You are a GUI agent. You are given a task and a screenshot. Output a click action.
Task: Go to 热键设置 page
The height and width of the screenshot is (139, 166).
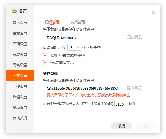(x=20, y=97)
